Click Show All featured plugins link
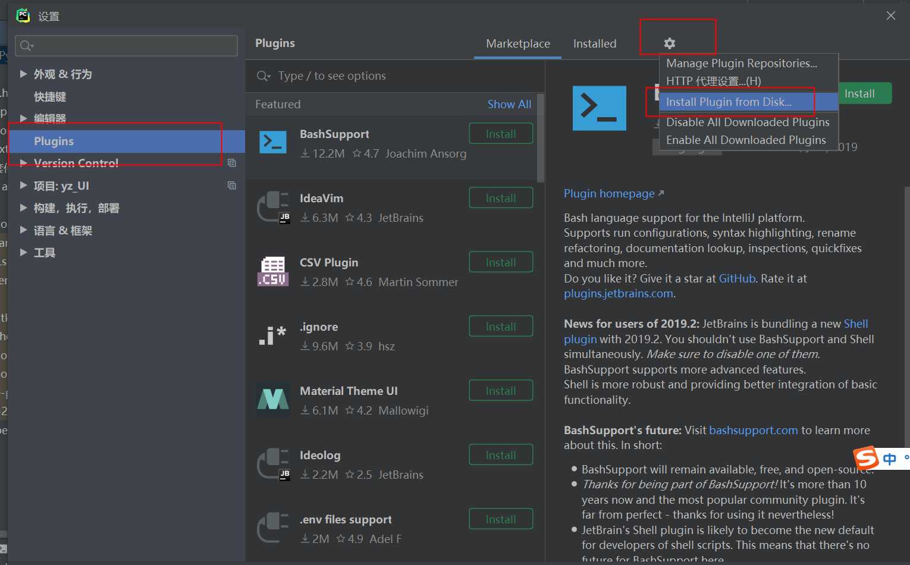This screenshot has height=565, width=910. 509,104
